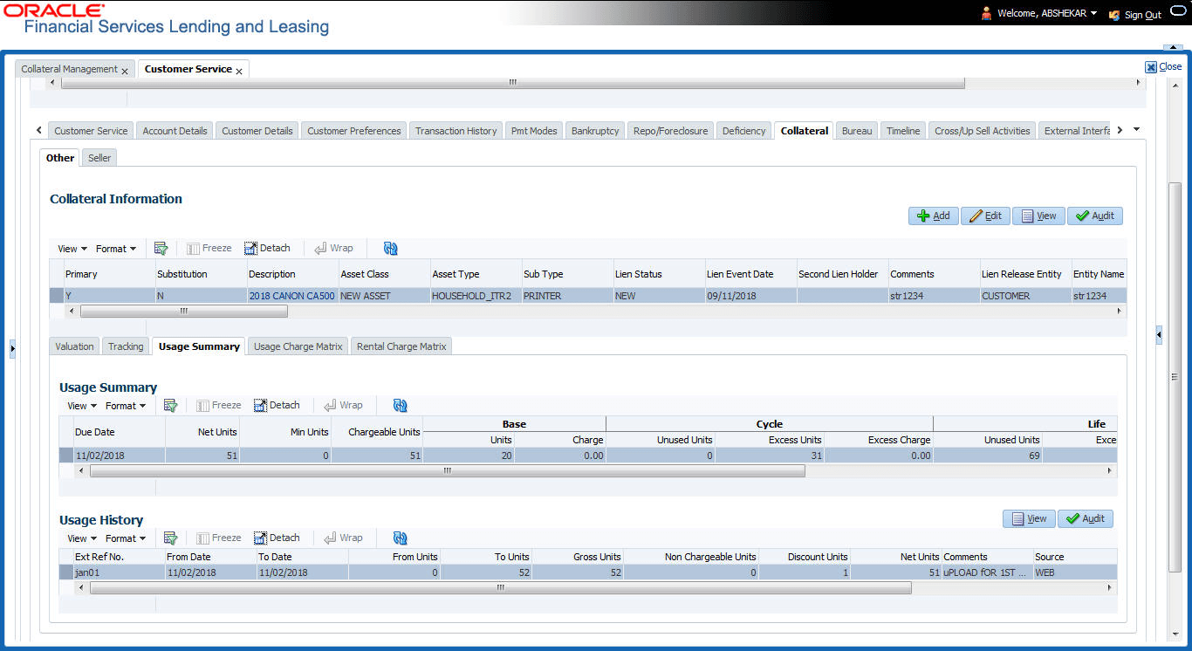Click the refresh icon in Collateral Information toolbar

tap(390, 249)
